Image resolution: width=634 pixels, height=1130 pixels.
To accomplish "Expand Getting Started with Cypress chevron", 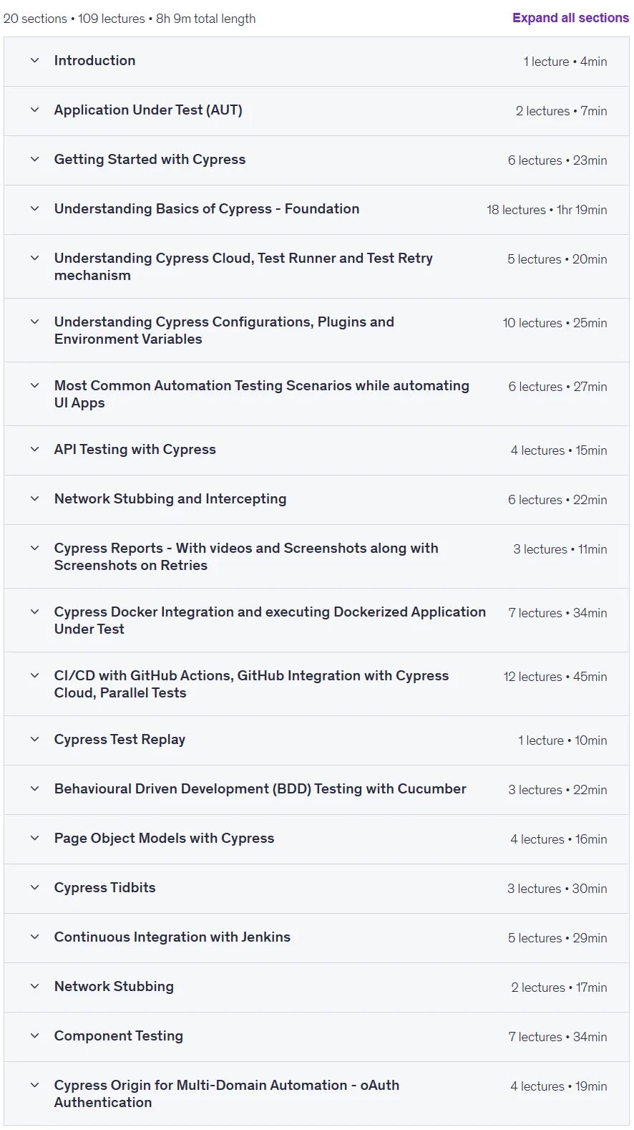I will [x=34, y=160].
